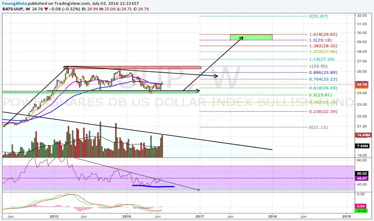Click 26.00 on the price axis
This screenshot has width=374, height=221.
pos(362,72)
